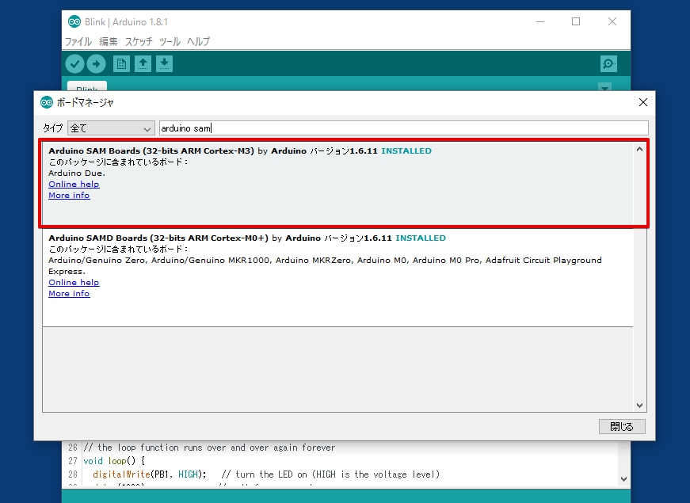Click the Upload arrow icon in toolbar

pyautogui.click(x=97, y=64)
